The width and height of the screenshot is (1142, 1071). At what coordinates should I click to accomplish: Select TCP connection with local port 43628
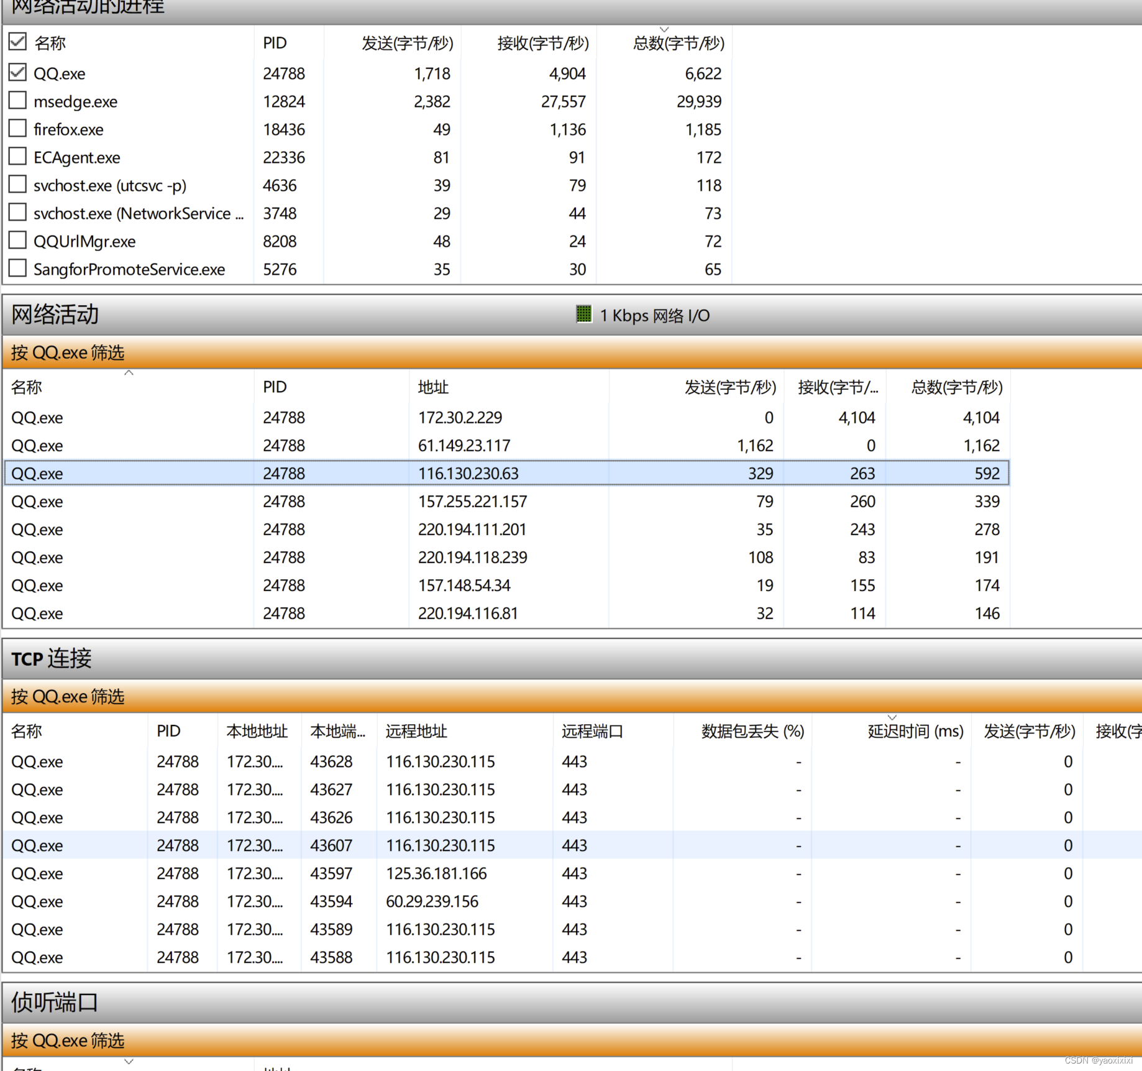tap(572, 761)
